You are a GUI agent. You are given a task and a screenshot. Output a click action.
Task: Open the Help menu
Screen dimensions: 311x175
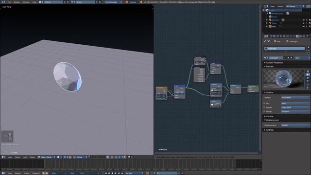[x=35, y=2]
